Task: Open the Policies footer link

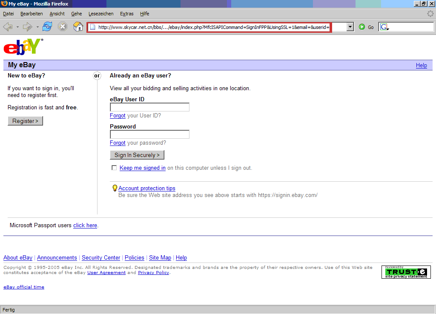Action: 135,257
